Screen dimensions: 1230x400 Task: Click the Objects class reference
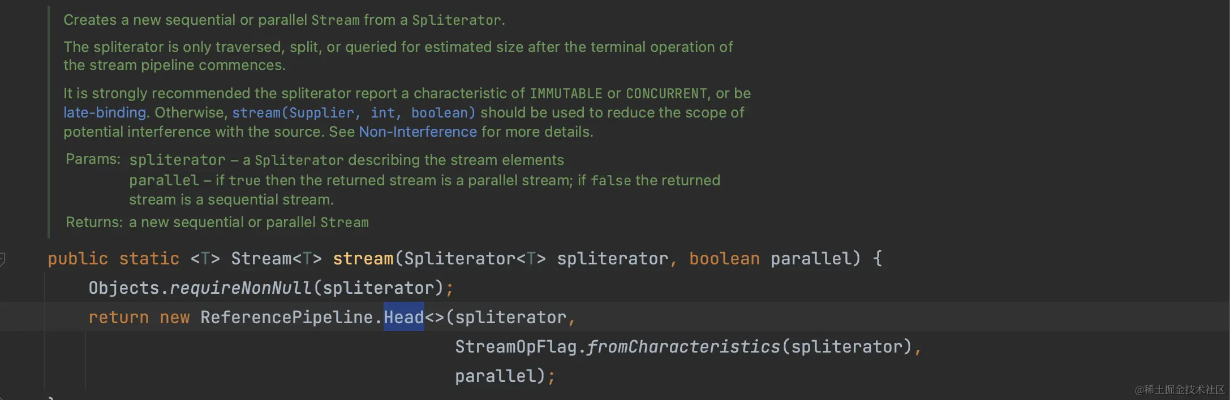(x=124, y=288)
